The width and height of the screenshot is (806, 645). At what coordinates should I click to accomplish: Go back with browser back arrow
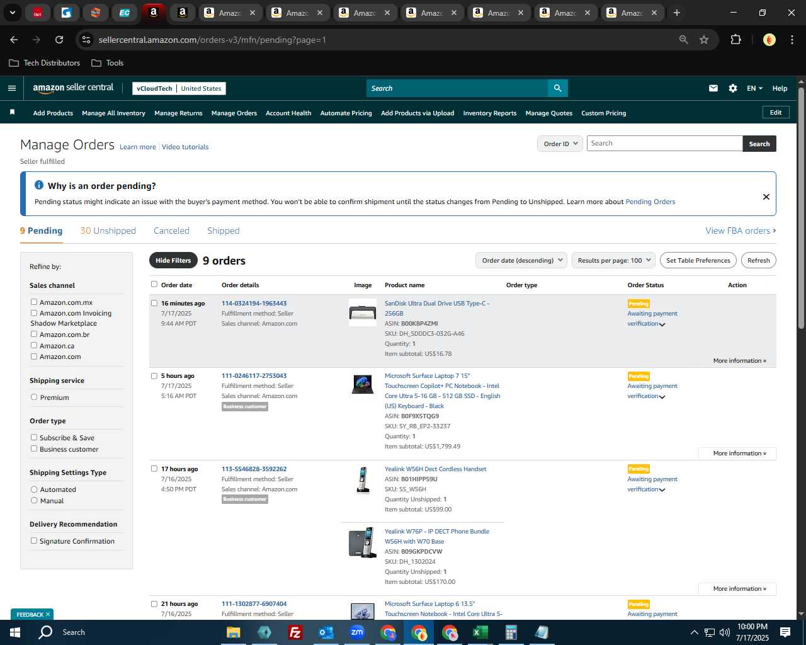[14, 40]
